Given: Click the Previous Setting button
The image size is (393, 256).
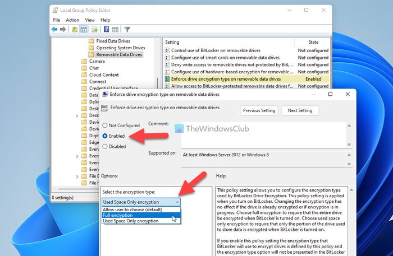Looking at the screenshot, I should click(259, 110).
